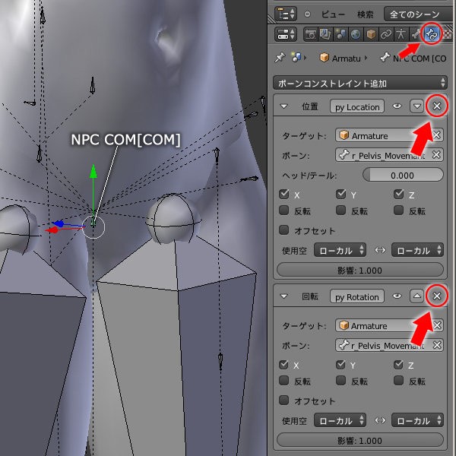Screen dimensions: 456x456
Task: Switch to the Render Layers tab
Action: coord(325,34)
